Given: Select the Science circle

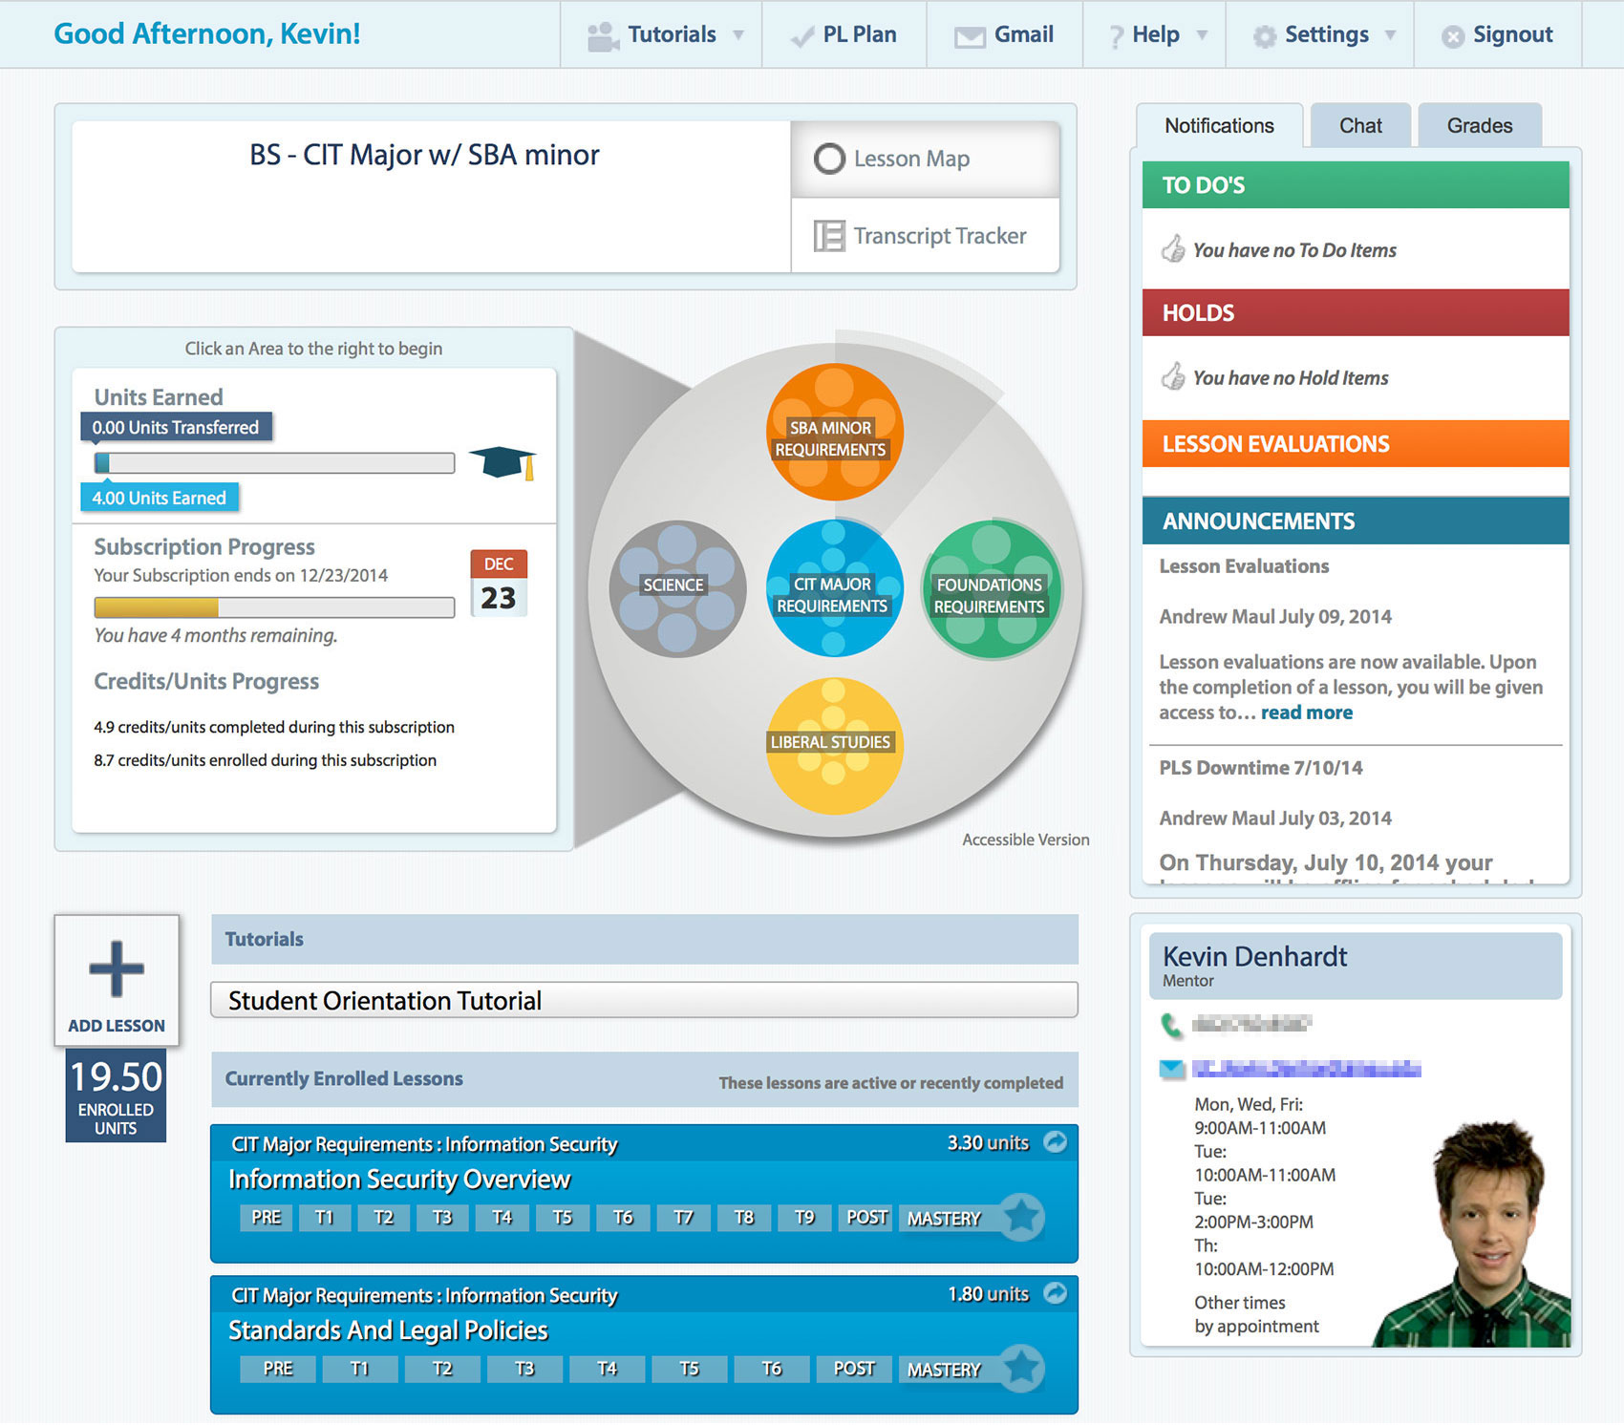Looking at the screenshot, I should tap(677, 588).
